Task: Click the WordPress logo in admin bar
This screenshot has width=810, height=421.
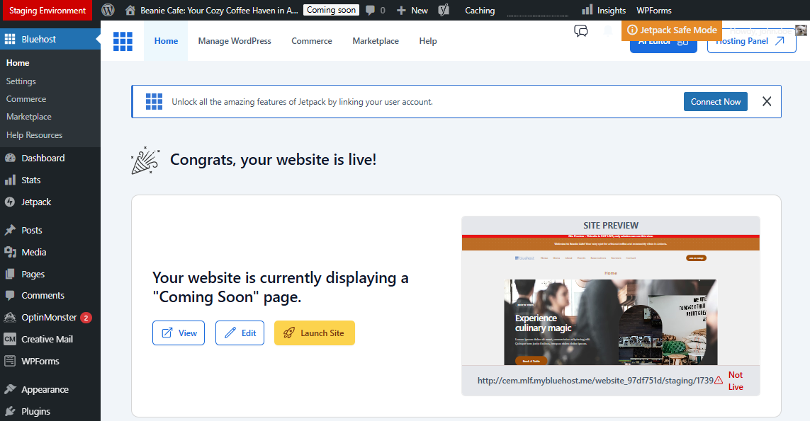Action: [x=108, y=11]
